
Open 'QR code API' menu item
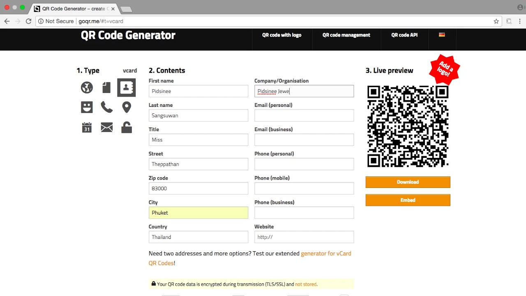coord(404,35)
